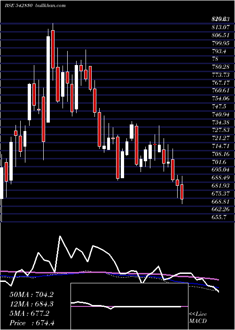This screenshot has height=330, width=235.
Task: Click the 740.94 price axis label
Action: click(220, 115)
